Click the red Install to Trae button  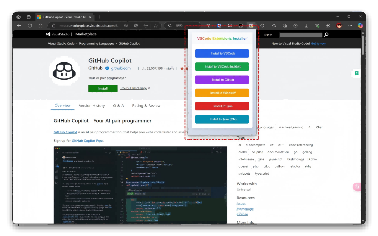(222, 106)
